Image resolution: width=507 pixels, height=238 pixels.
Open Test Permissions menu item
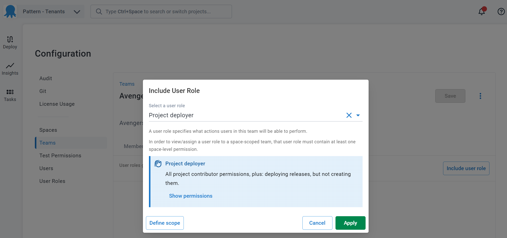pos(60,156)
